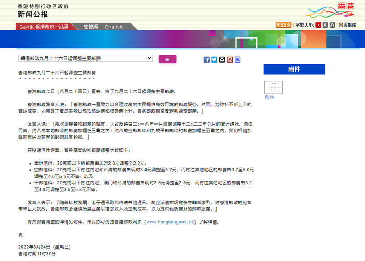Open press release selection dropdown
This screenshot has height=261, width=365.
pos(86,58)
